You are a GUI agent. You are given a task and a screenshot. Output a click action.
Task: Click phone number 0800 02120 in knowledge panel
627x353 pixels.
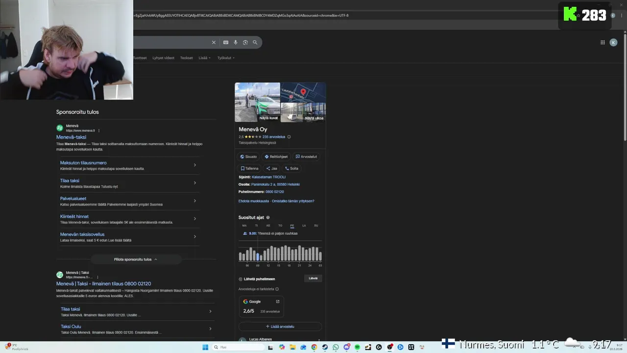coord(274,192)
